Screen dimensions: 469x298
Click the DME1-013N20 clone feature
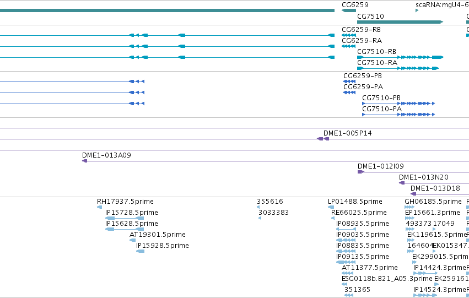(434, 183)
